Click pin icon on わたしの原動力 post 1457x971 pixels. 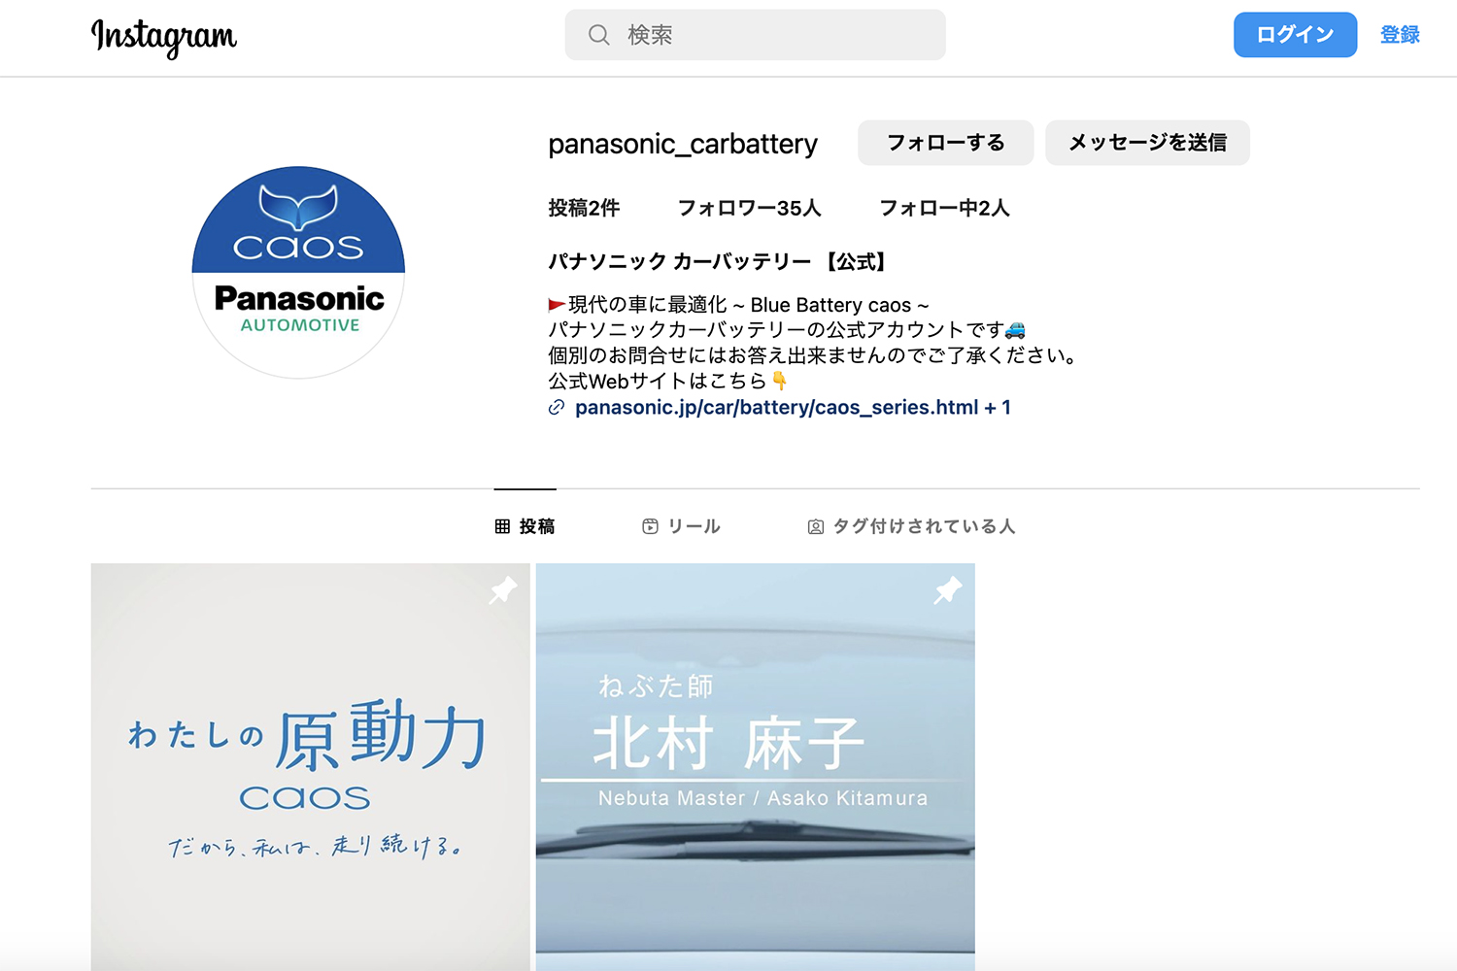tap(503, 589)
